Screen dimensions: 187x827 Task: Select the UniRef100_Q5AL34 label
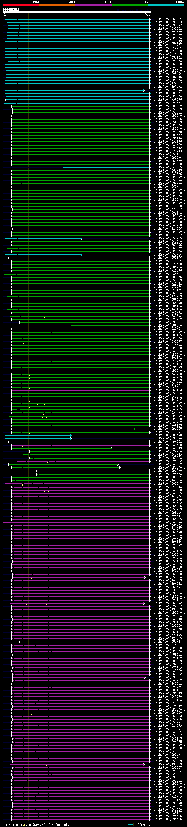167,577
